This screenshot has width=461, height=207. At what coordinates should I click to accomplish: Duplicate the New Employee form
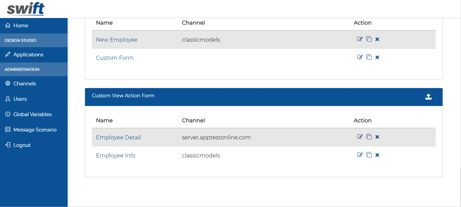point(369,39)
